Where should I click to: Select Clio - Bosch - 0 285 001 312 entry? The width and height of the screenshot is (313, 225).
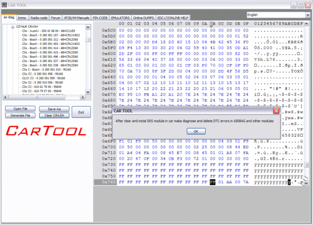[50, 40]
